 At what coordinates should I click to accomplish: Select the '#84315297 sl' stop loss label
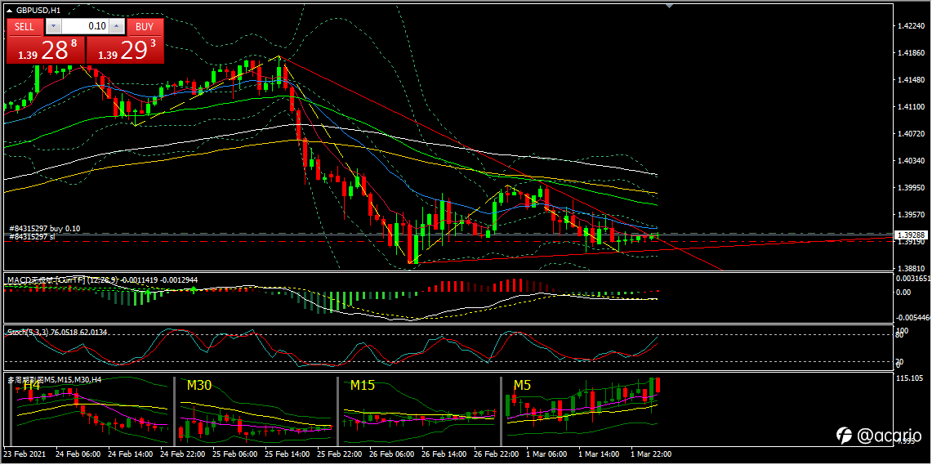point(32,237)
